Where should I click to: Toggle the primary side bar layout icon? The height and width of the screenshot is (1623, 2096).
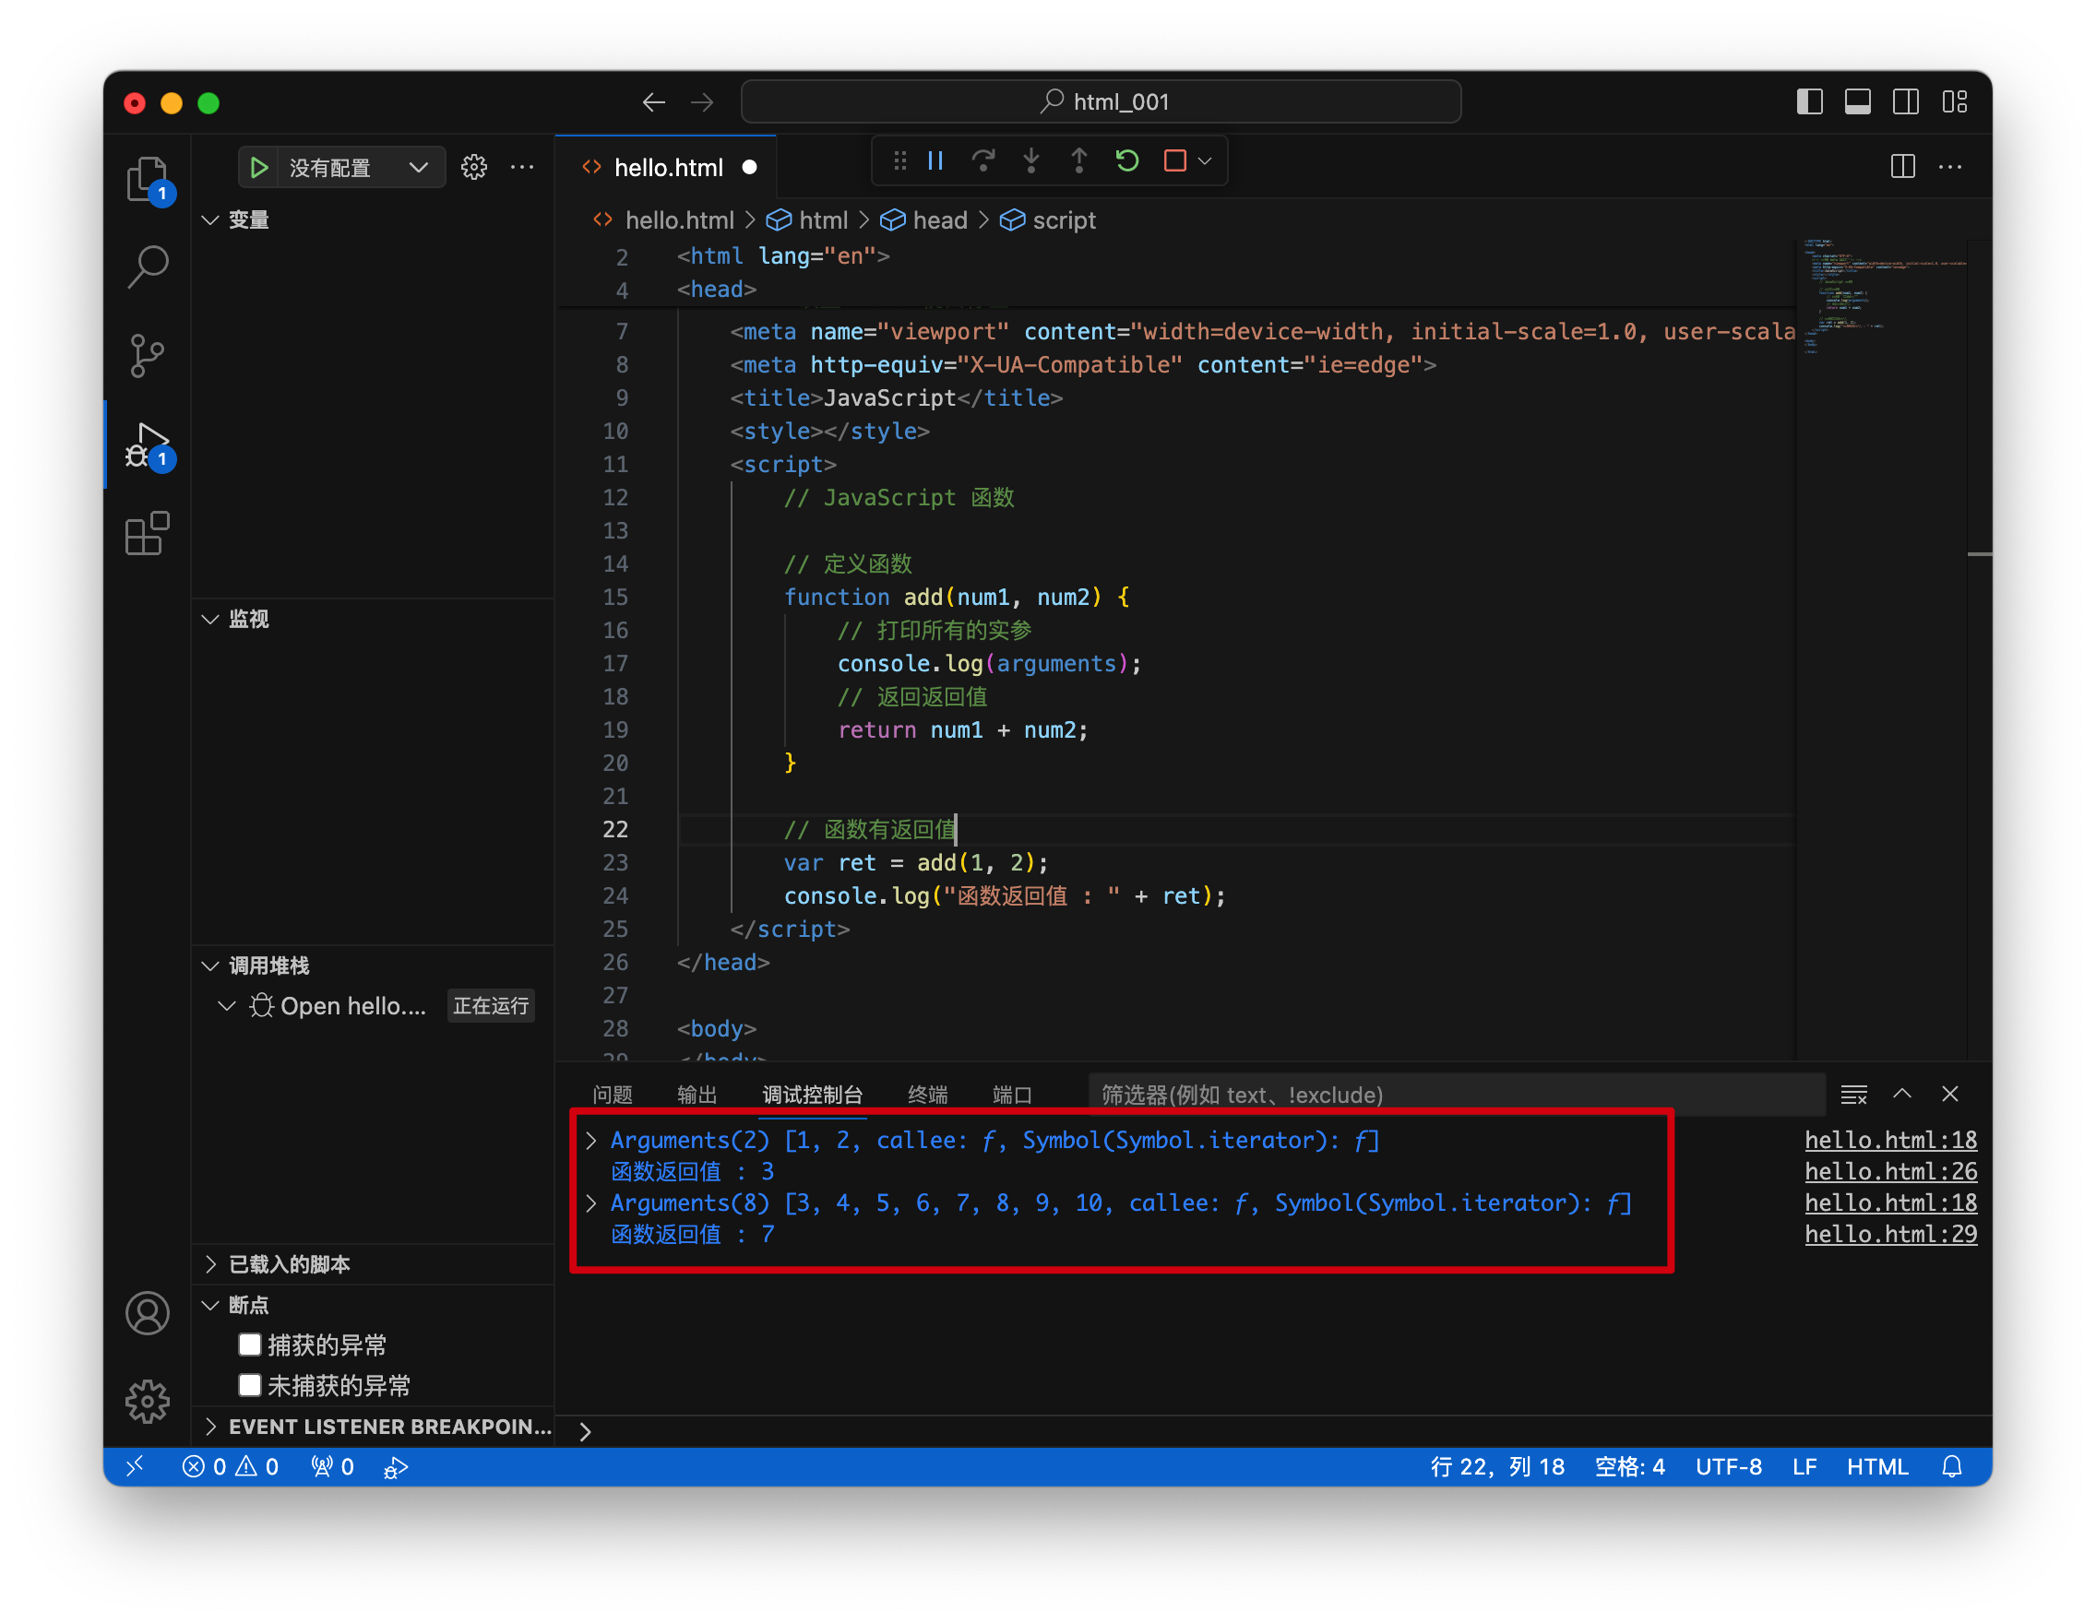1809,101
